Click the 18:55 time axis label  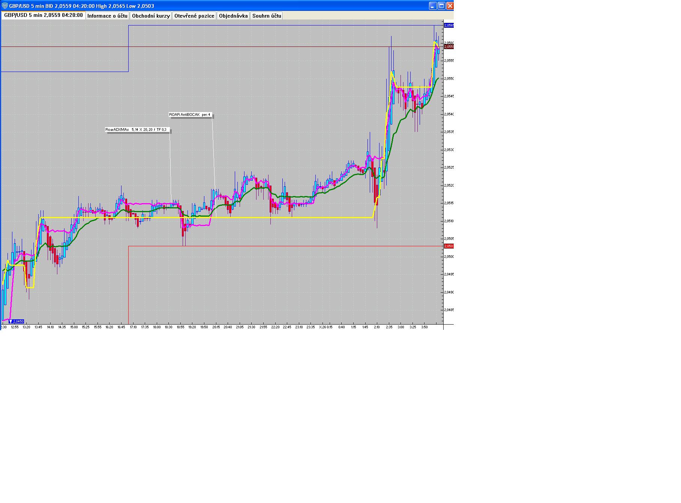(x=180, y=327)
